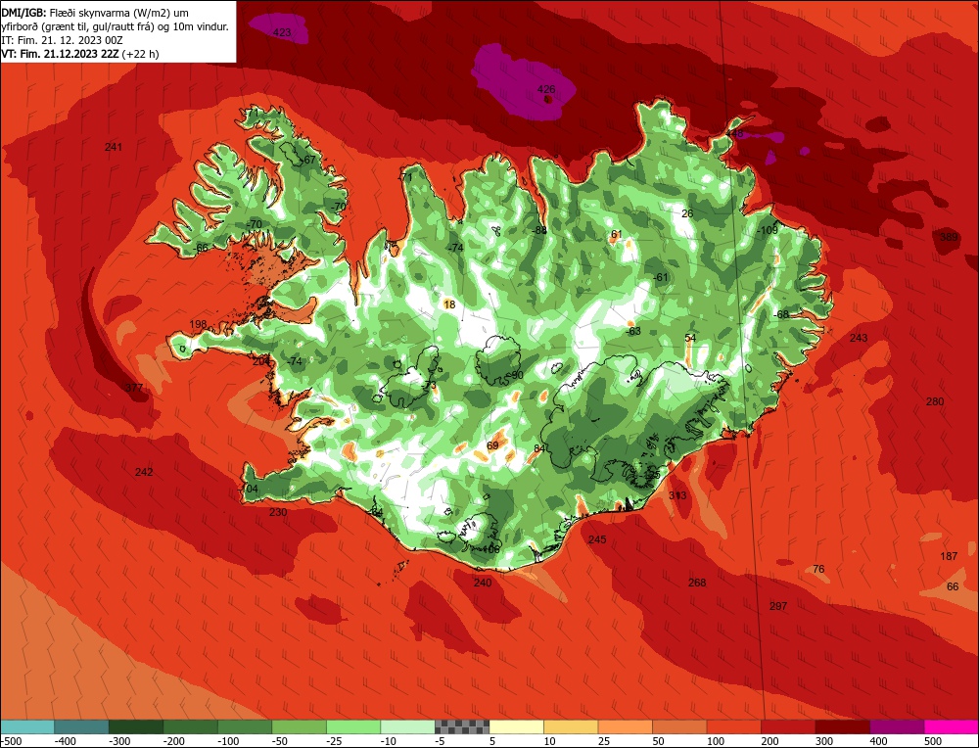The height and width of the screenshot is (748, 979).
Task: Click the red 200 to 300 legend swatch
Action: (x=788, y=726)
